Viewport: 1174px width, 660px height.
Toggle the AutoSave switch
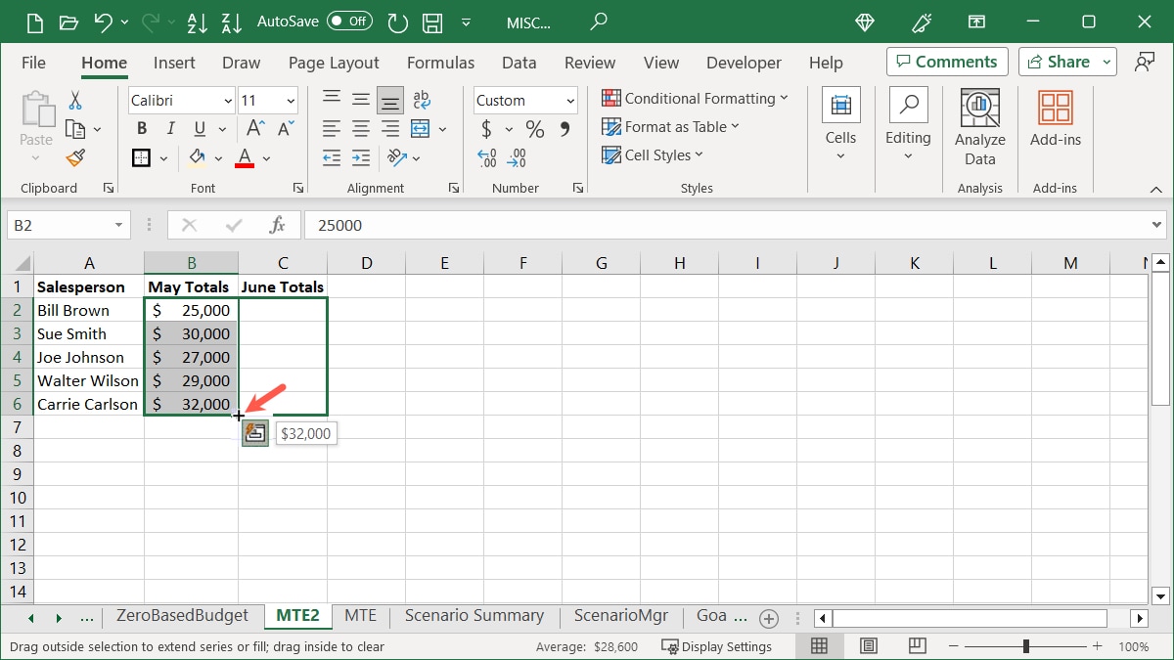[x=349, y=21]
